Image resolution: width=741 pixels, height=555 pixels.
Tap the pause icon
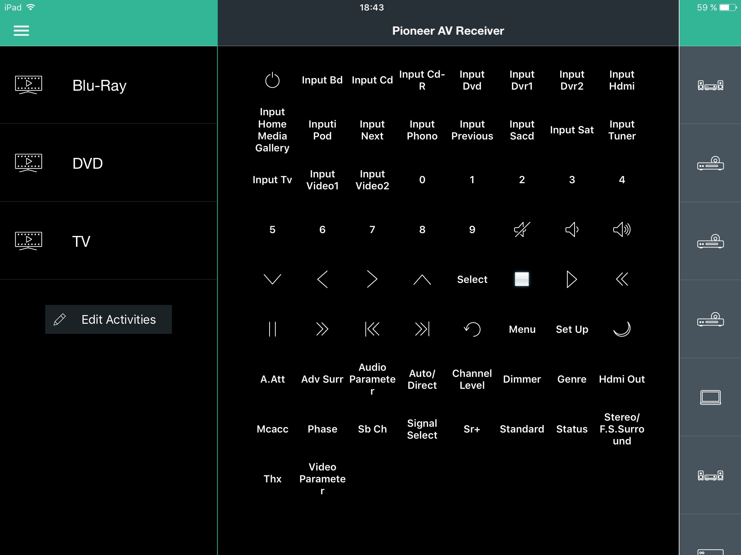[272, 329]
